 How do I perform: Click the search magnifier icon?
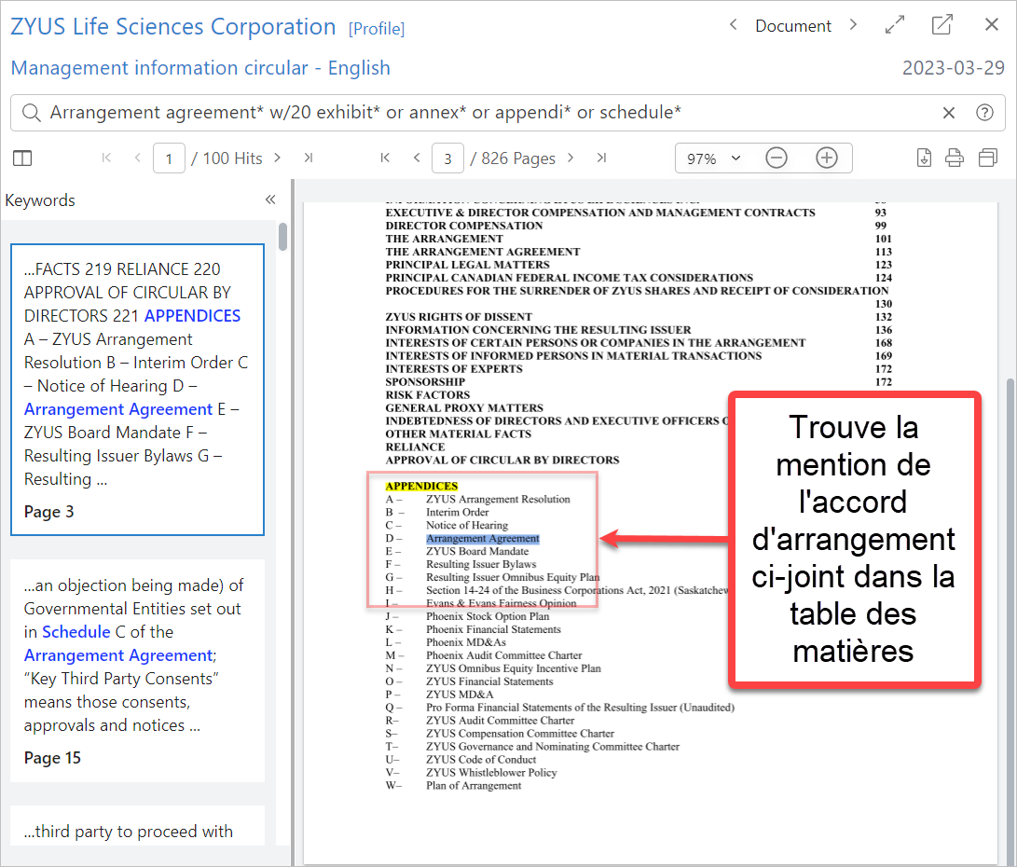(31, 113)
